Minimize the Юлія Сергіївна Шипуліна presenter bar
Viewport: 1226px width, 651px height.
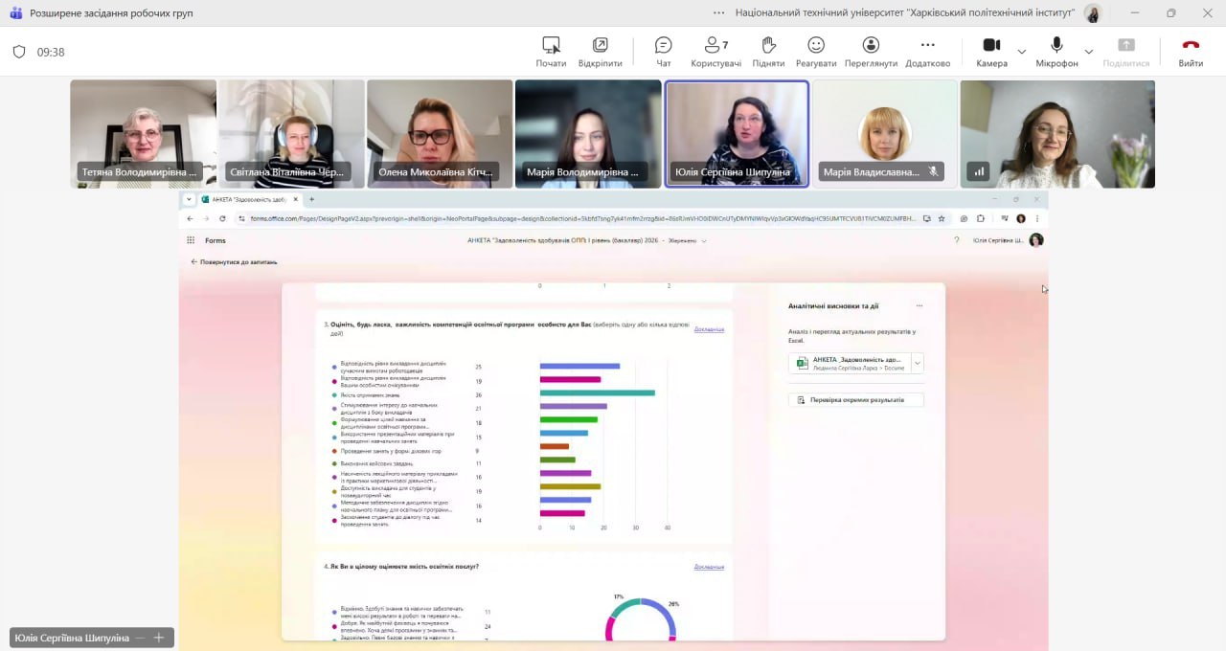[x=140, y=638]
